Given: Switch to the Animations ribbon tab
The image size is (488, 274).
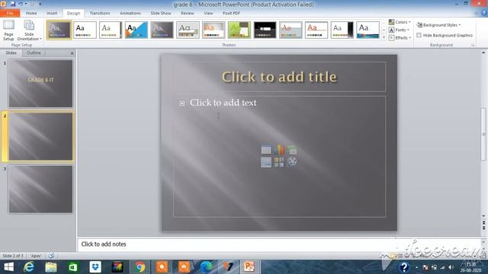Looking at the screenshot, I should 130,13.
